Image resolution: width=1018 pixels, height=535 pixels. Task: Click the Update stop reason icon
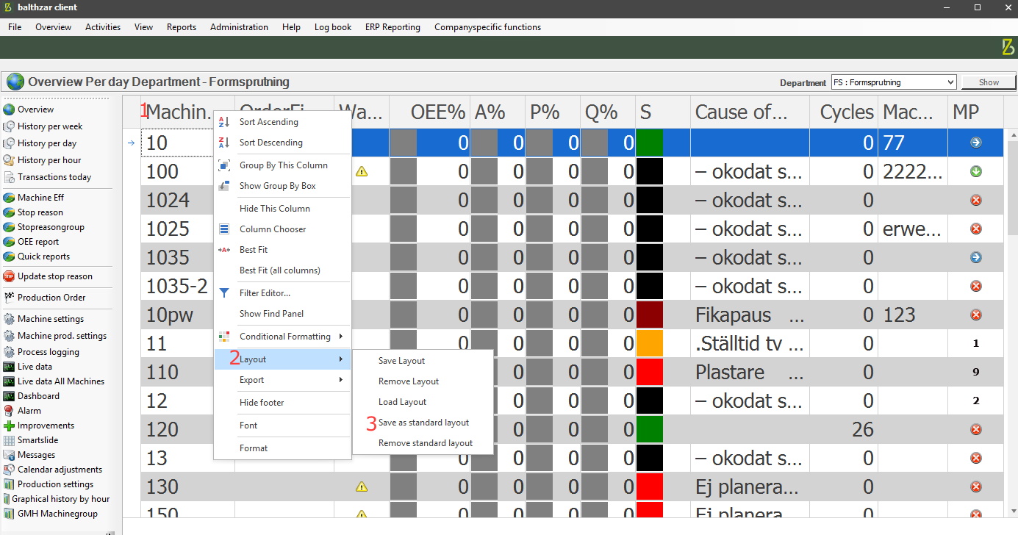point(10,276)
